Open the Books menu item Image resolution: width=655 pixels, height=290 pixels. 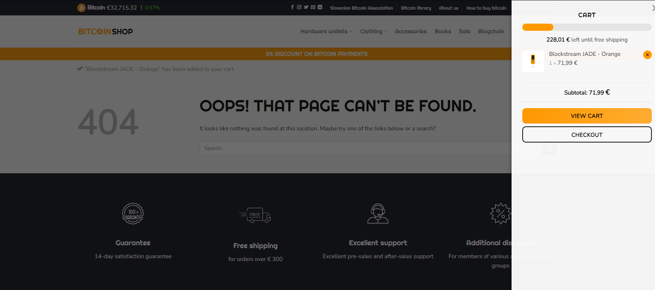coord(443,32)
